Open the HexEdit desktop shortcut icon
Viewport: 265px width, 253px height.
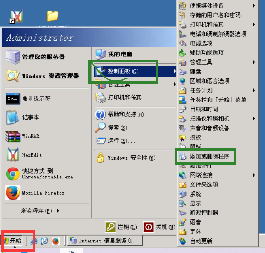(x=17, y=16)
